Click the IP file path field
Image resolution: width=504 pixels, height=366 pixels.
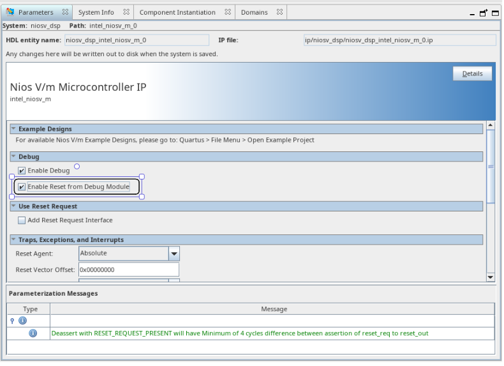(401, 40)
